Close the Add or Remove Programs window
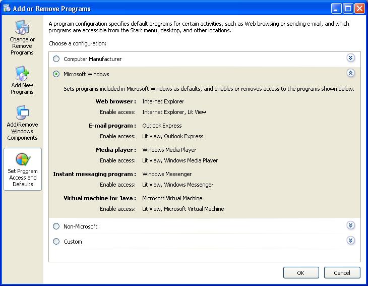Viewport: 368px width, 286px height. (359, 9)
